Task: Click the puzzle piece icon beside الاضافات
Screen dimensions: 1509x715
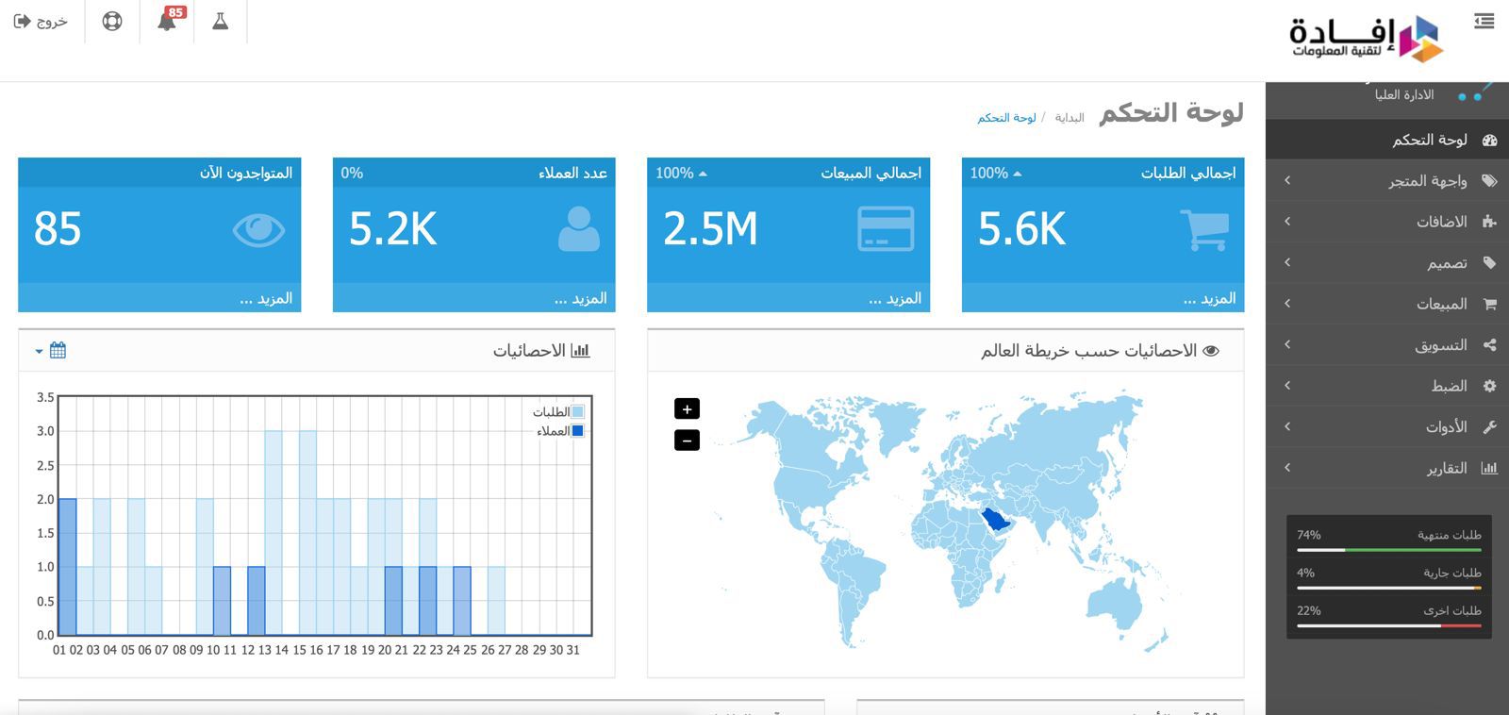Action: 1490,222
